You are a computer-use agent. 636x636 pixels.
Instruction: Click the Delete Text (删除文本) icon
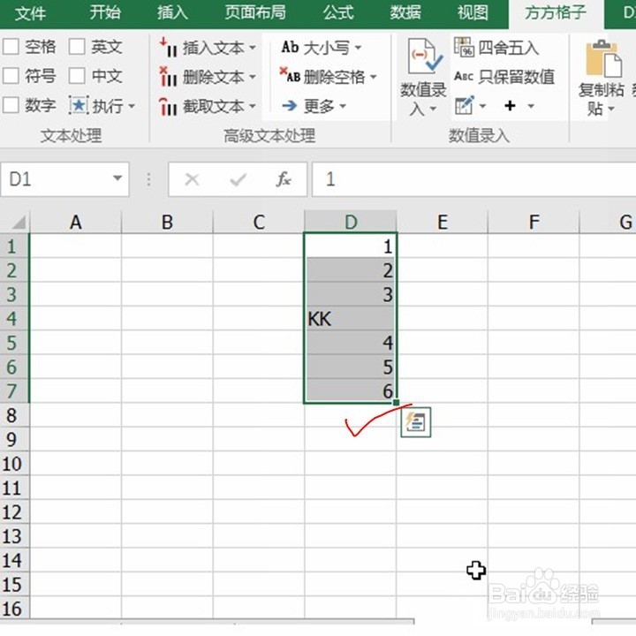click(x=169, y=77)
